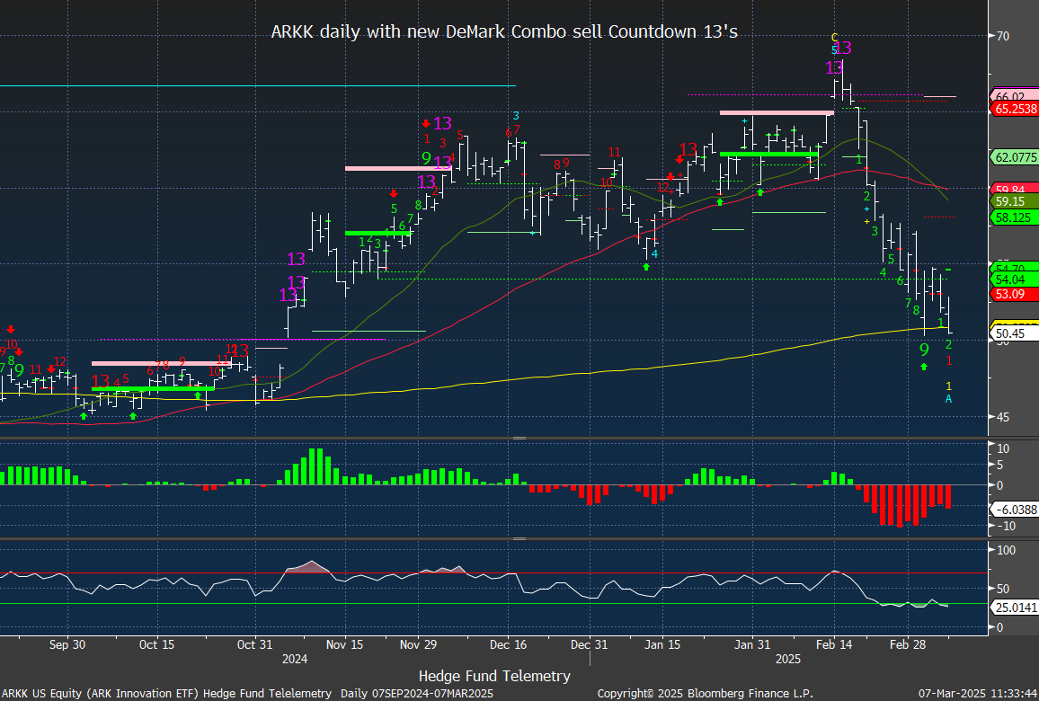This screenshot has height=701, width=1039.
Task: Select the green 58.125 price label
Action: (1015, 217)
